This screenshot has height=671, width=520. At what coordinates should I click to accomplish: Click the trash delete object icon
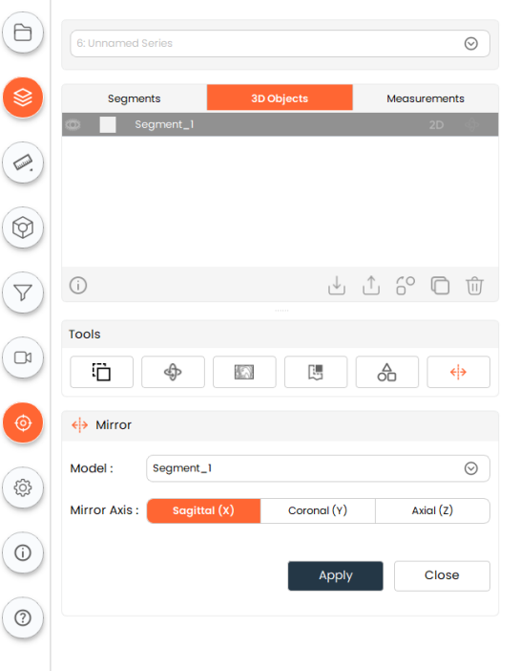click(474, 286)
